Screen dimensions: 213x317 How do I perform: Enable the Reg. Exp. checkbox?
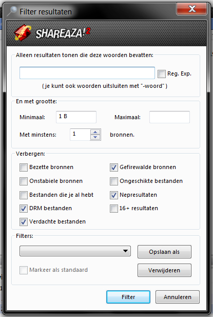pos(162,74)
